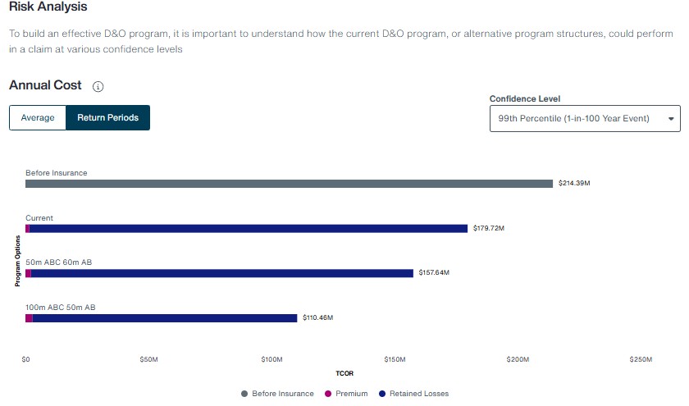Click the Before Insurance gray bar
This screenshot has width=689, height=406.
point(289,184)
